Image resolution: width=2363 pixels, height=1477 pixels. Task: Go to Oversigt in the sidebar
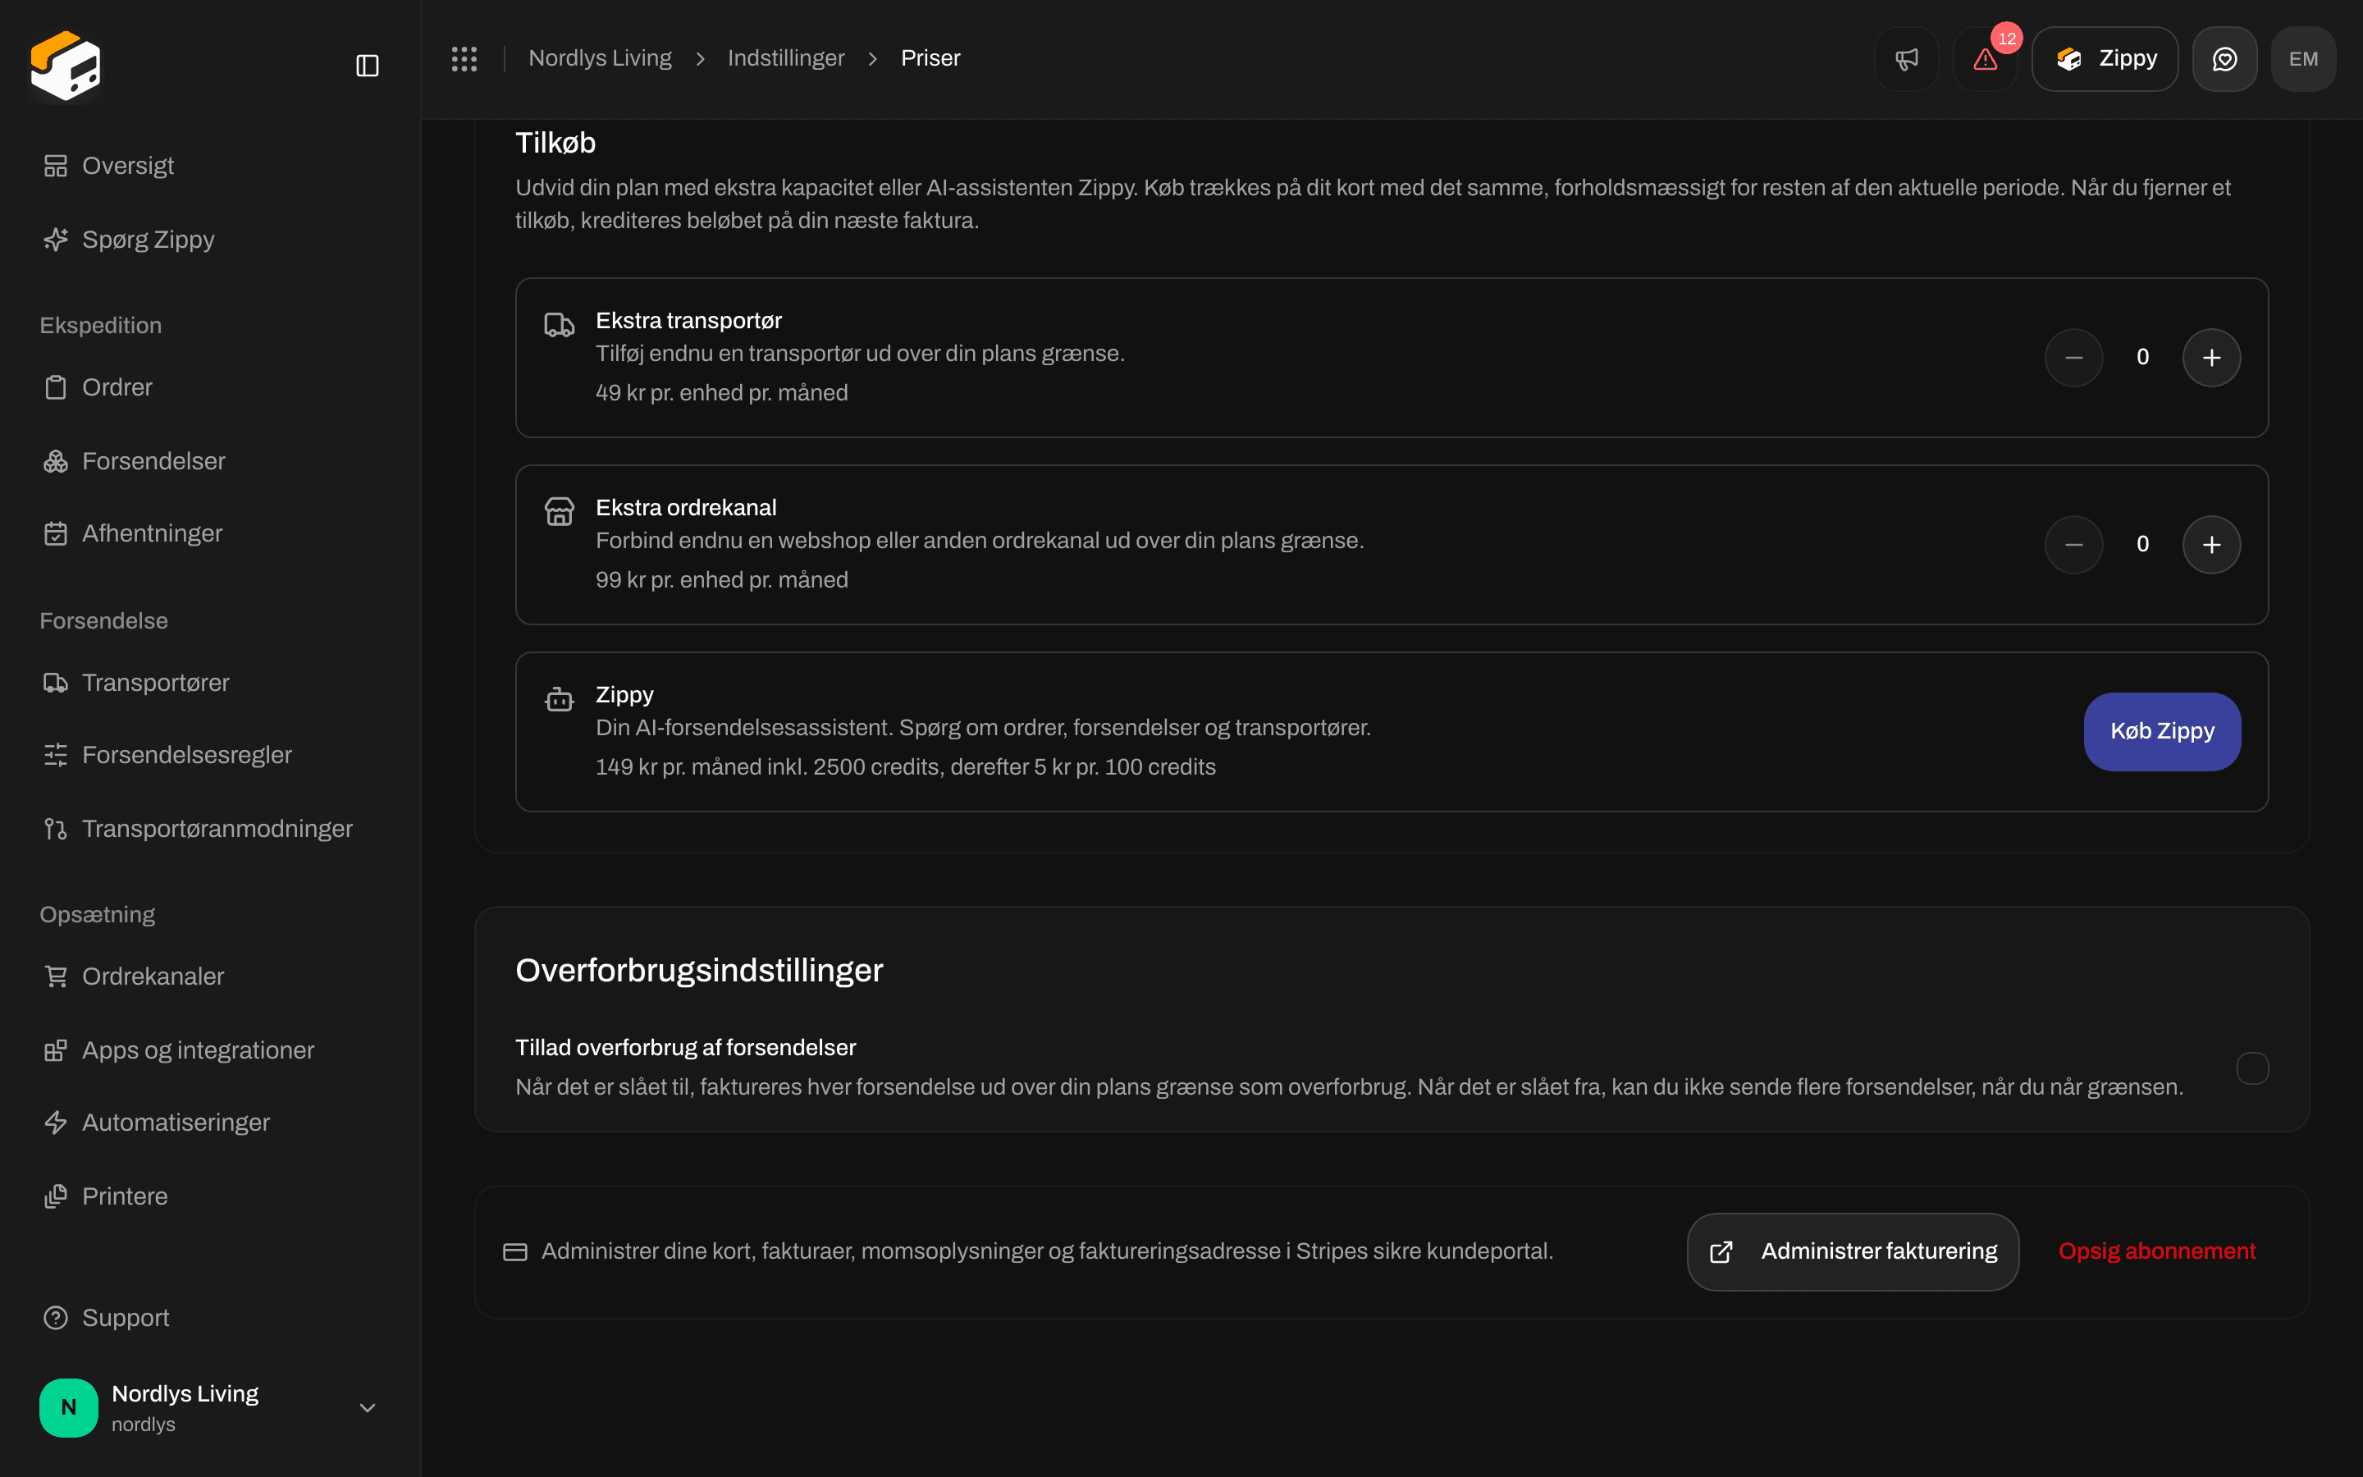[210, 166]
